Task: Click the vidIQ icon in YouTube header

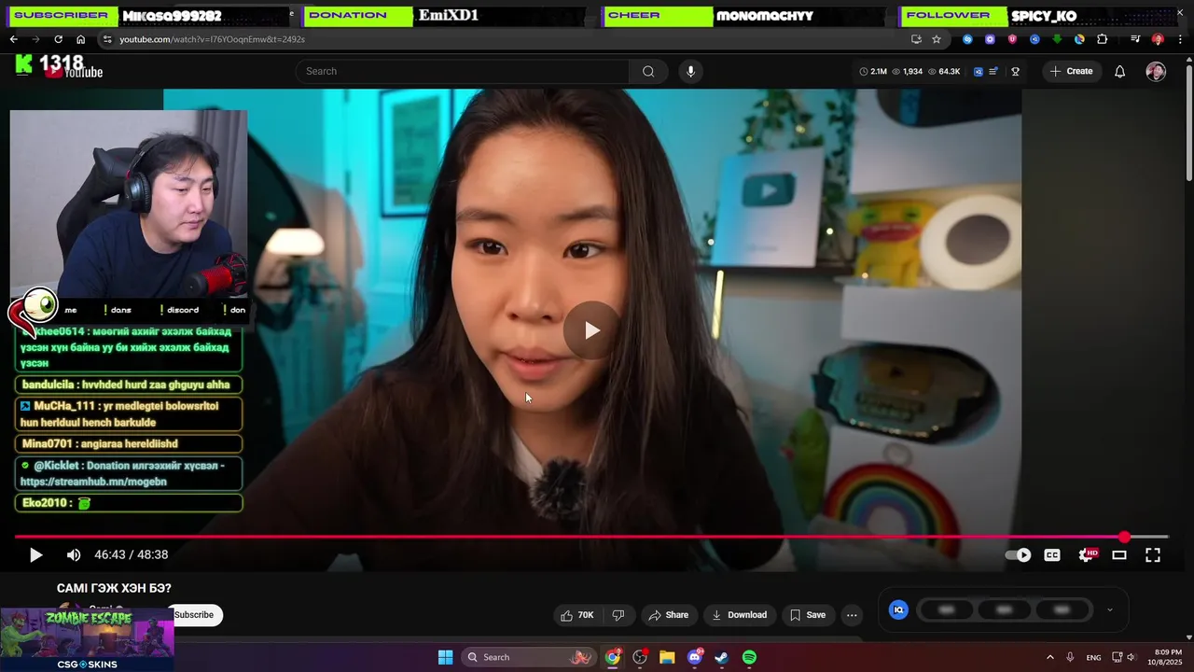Action: (x=979, y=71)
